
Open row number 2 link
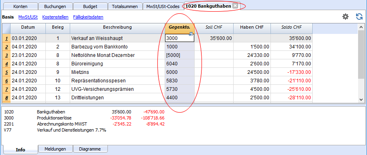tap(6, 46)
